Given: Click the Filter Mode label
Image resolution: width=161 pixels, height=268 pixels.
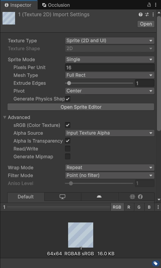Looking at the screenshot, I should tap(20, 175).
